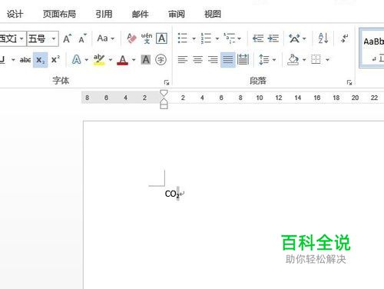Switch to the 视图 tab
This screenshot has height=289, width=384.
213,14
